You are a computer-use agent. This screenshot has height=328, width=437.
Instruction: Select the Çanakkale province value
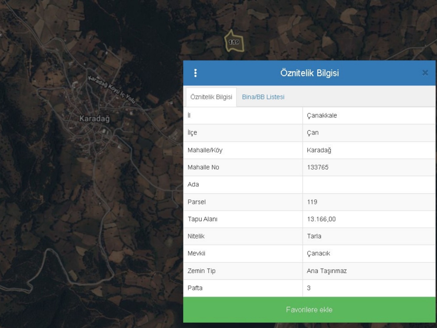(x=322, y=115)
